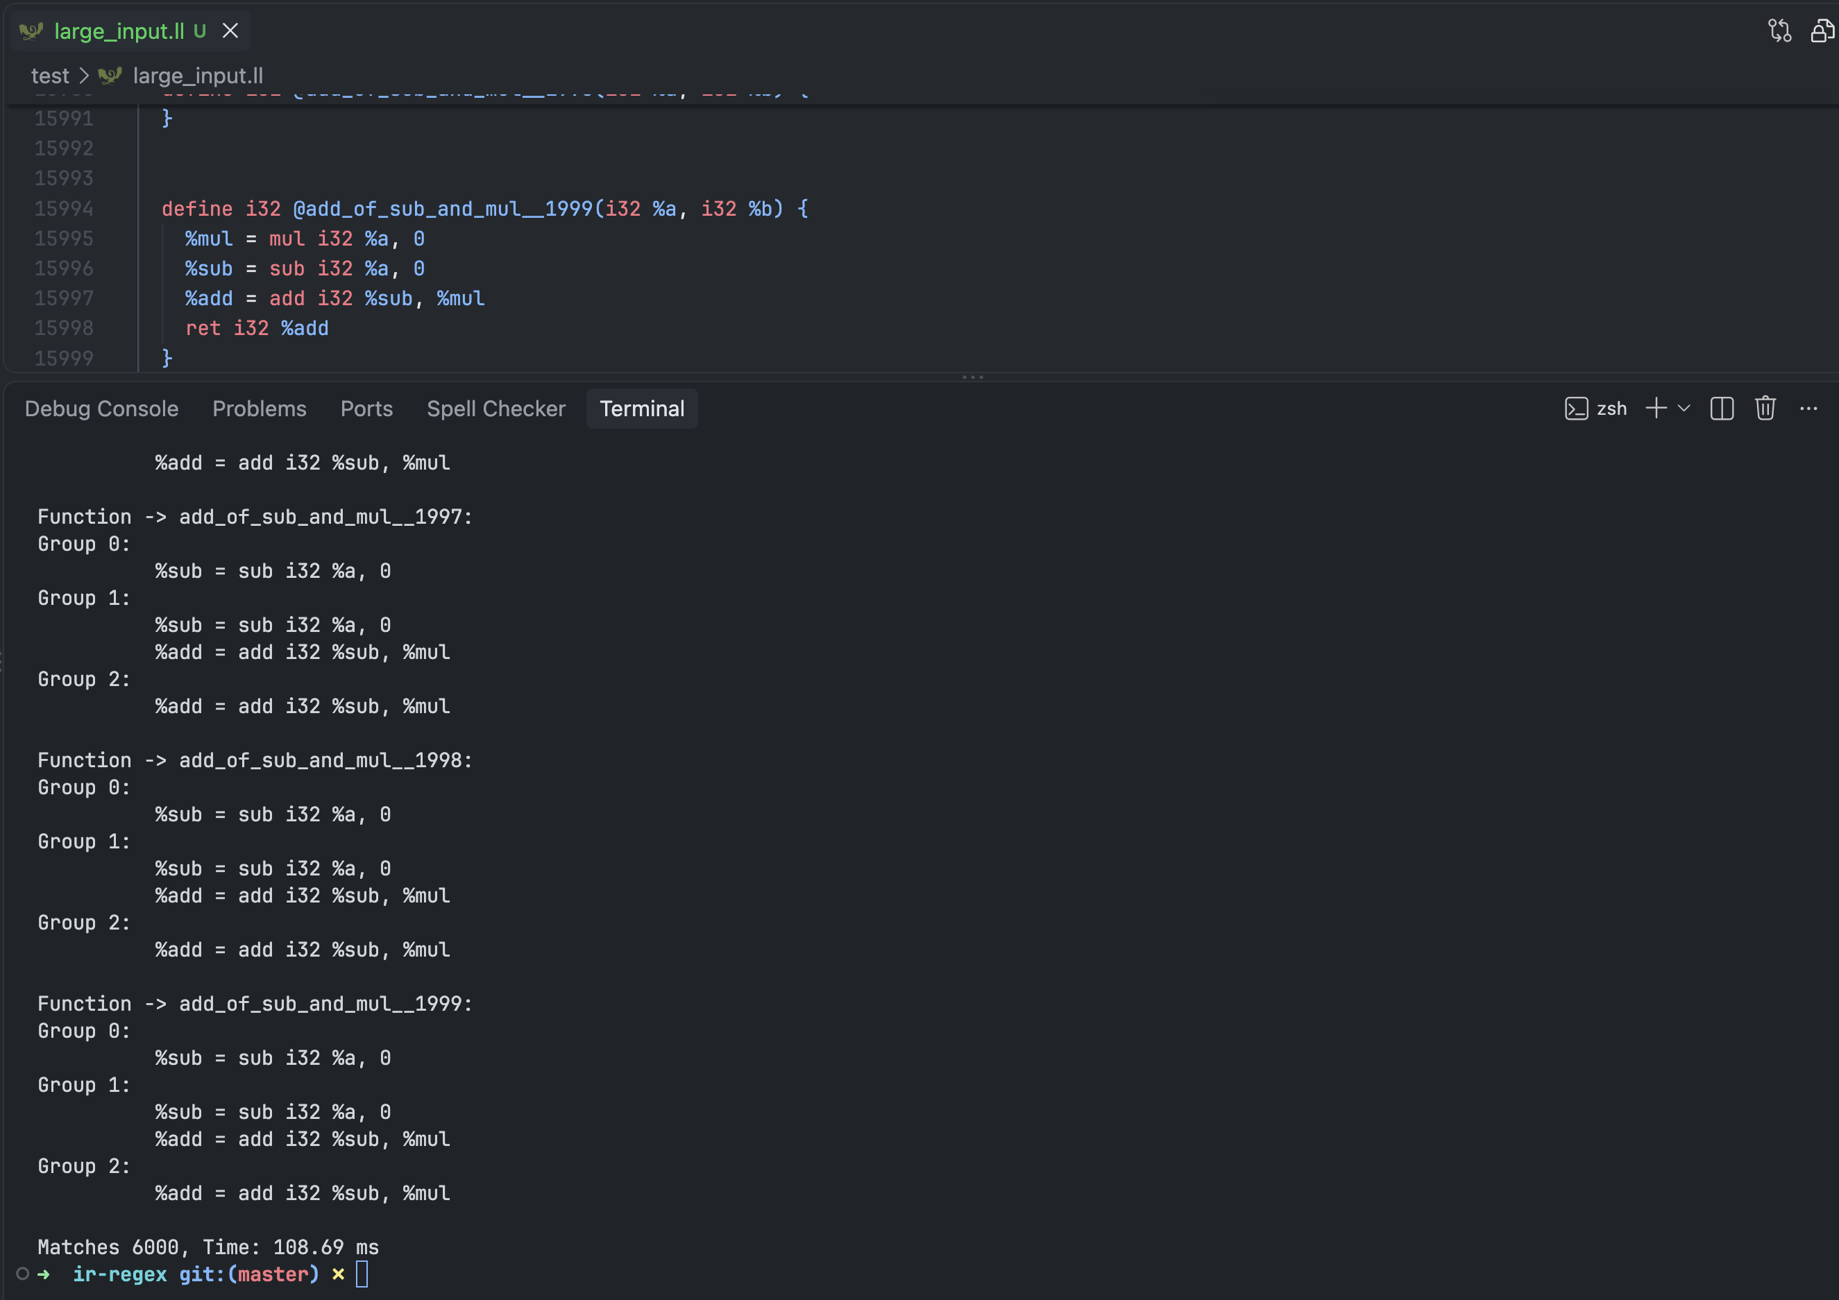
Task: Click the zsh terminal shell icon
Action: point(1575,409)
